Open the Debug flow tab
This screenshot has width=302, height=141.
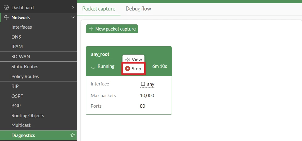138,9
